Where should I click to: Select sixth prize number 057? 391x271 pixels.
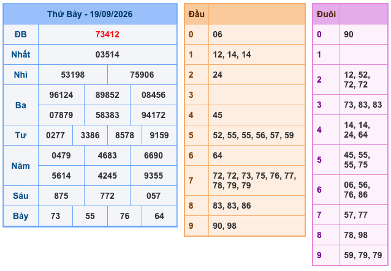coord(153,196)
